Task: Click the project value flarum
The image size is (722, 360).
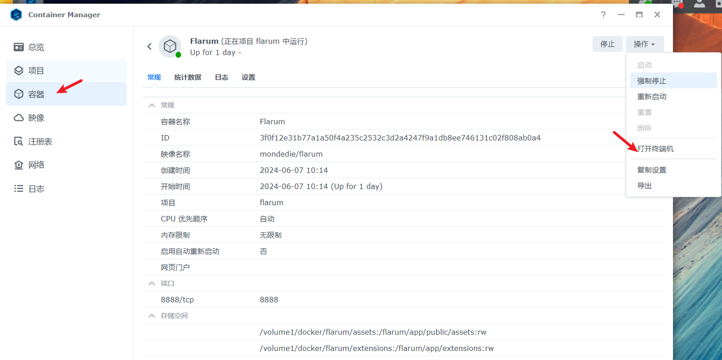Action: (272, 202)
